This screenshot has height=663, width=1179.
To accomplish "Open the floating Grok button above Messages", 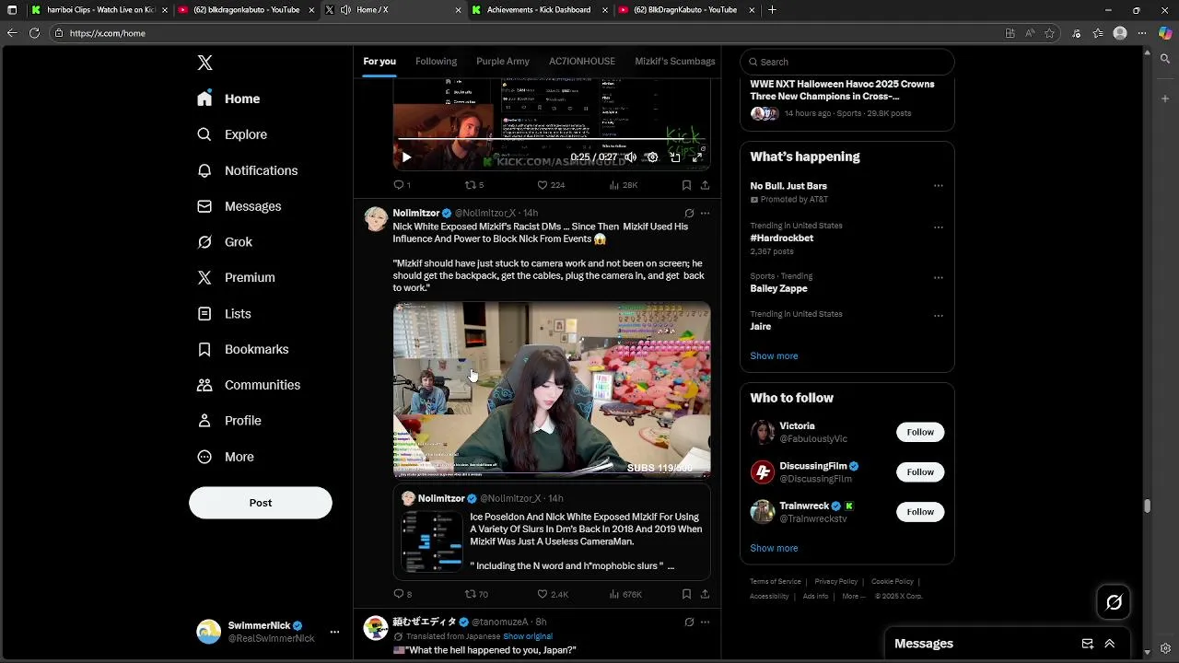I will tap(1114, 603).
